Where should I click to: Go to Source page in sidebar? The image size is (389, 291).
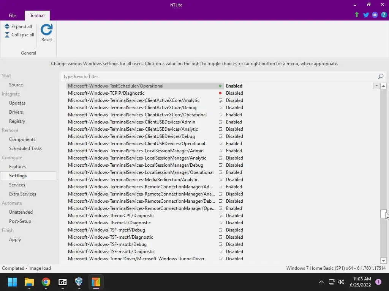coord(16,84)
